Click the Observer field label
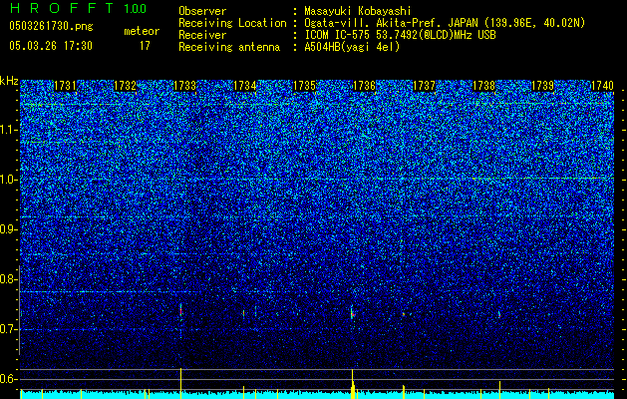Viewport: 627px width, 399px height. click(202, 11)
